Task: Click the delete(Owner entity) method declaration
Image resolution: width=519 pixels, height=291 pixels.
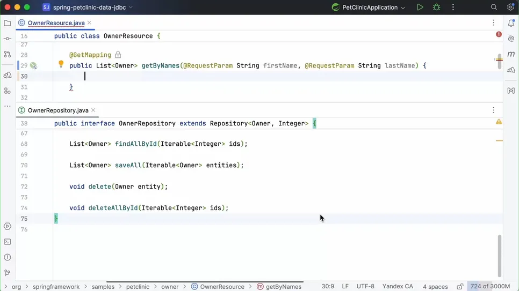Action: (119, 186)
